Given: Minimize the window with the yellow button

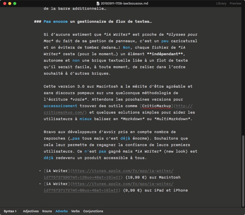Looking at the screenshot, I should (x=10, y=3).
